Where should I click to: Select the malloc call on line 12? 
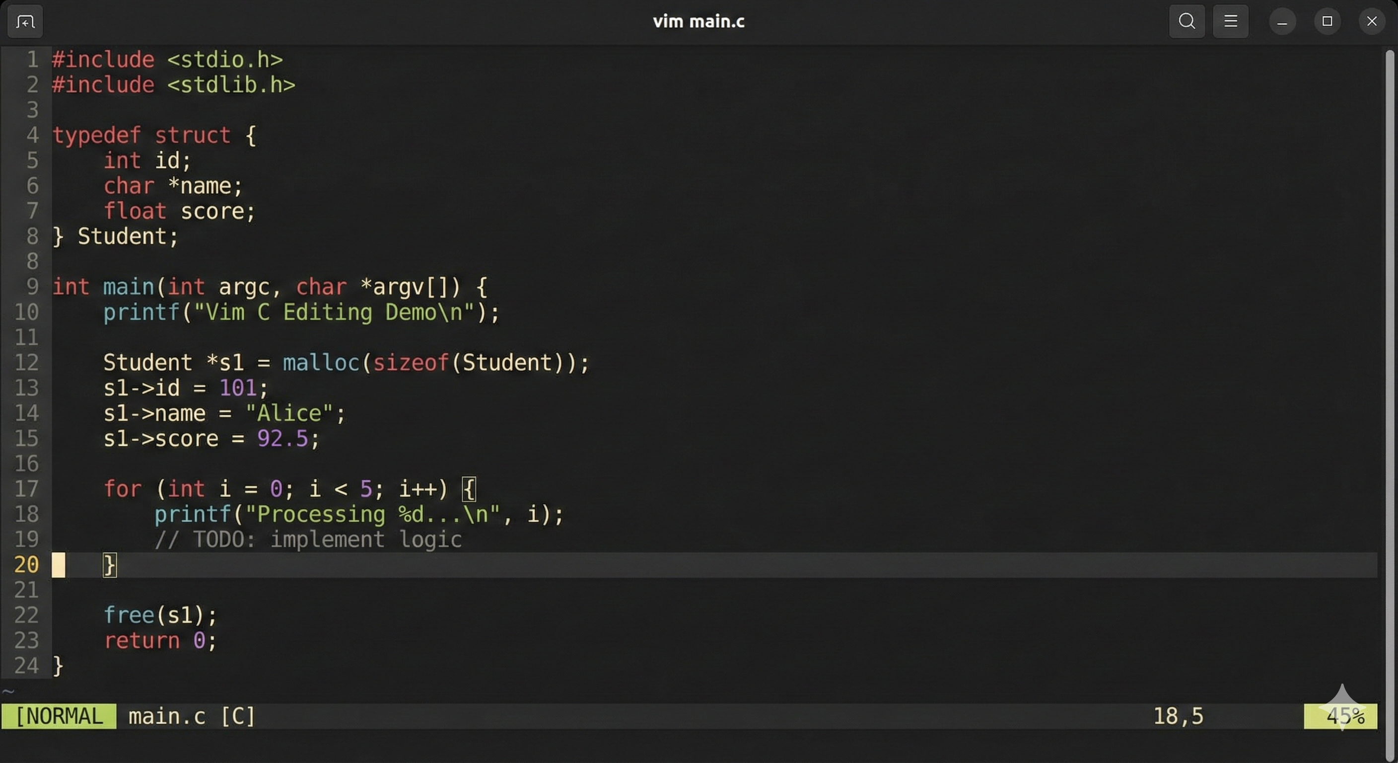[322, 362]
